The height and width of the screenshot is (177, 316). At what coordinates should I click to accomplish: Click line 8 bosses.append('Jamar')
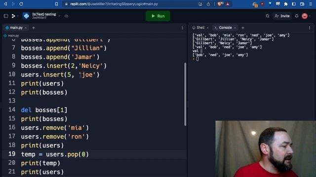60,57
